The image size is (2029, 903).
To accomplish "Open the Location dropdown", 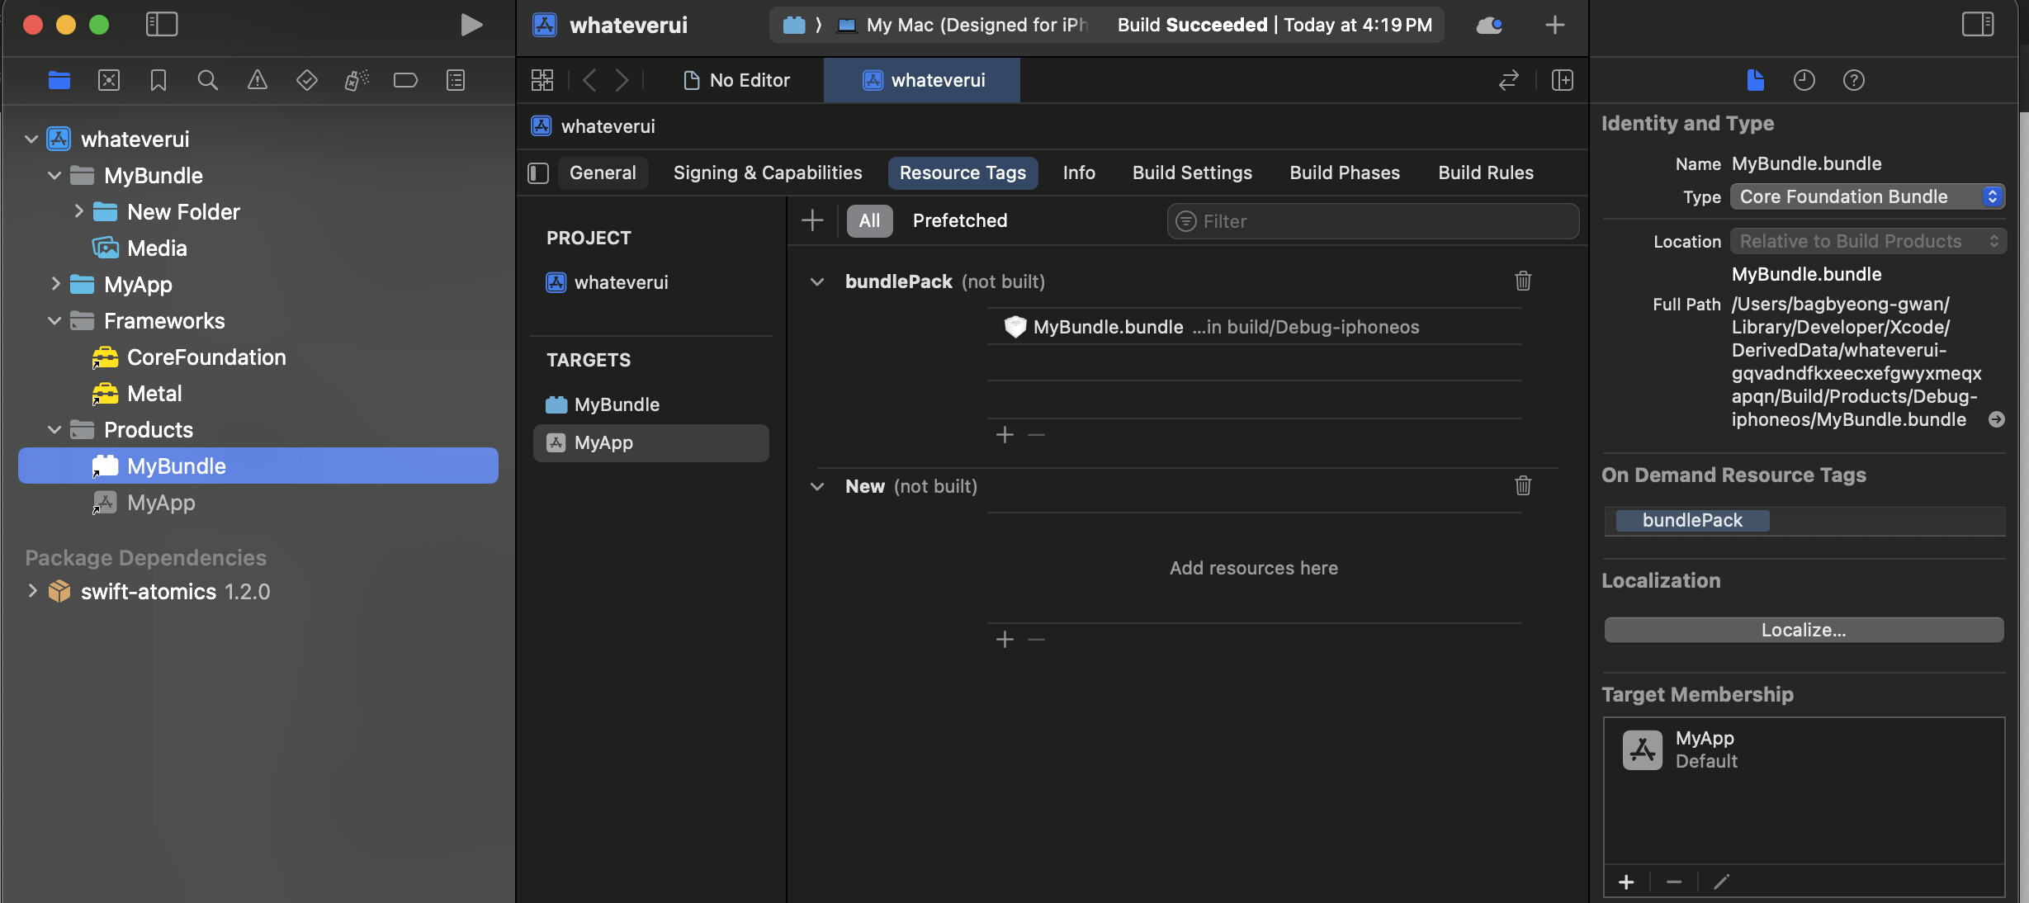I will pyautogui.click(x=1868, y=241).
